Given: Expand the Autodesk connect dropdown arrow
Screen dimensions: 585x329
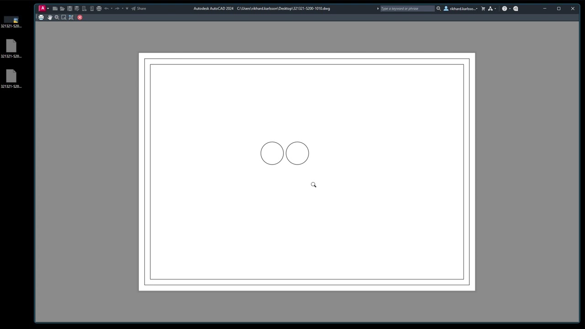Looking at the screenshot, I should pyautogui.click(x=495, y=9).
